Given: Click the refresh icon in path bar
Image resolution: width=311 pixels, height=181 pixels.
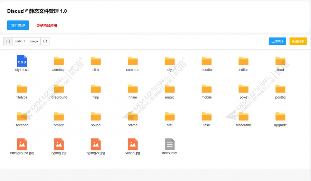Looking at the screenshot, I should (45, 41).
